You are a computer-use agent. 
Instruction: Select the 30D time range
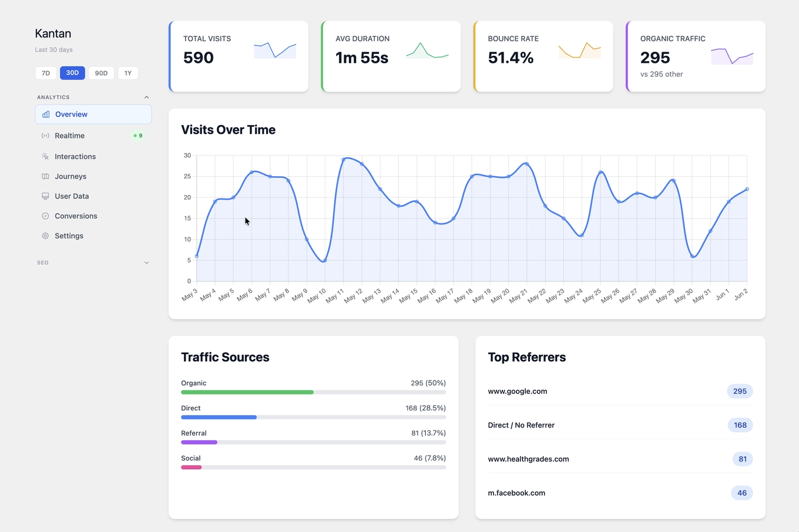72,73
